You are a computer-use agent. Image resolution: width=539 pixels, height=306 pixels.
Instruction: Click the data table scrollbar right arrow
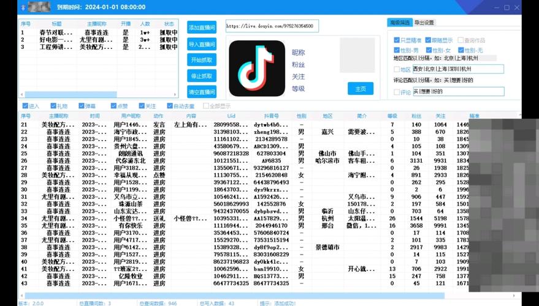[514, 296]
